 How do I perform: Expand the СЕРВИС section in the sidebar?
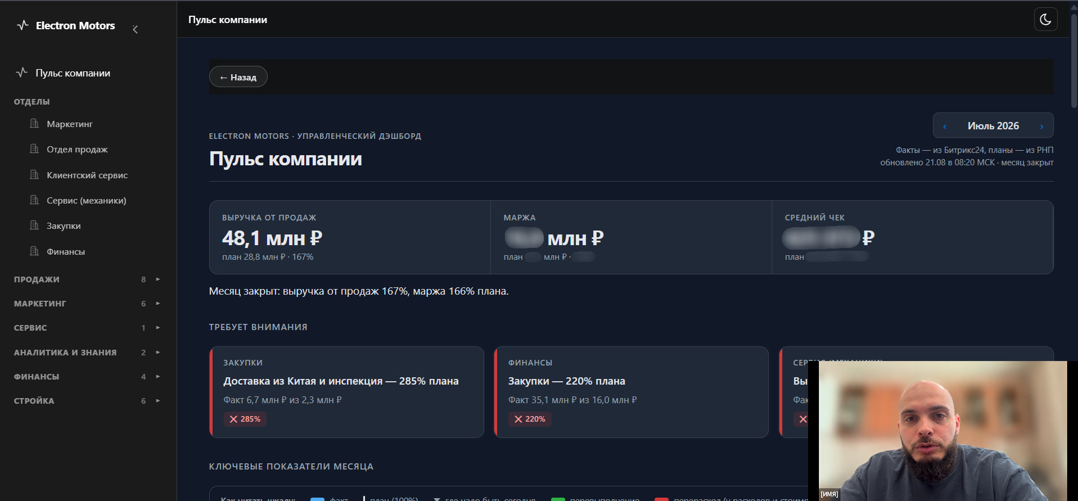tap(88, 328)
